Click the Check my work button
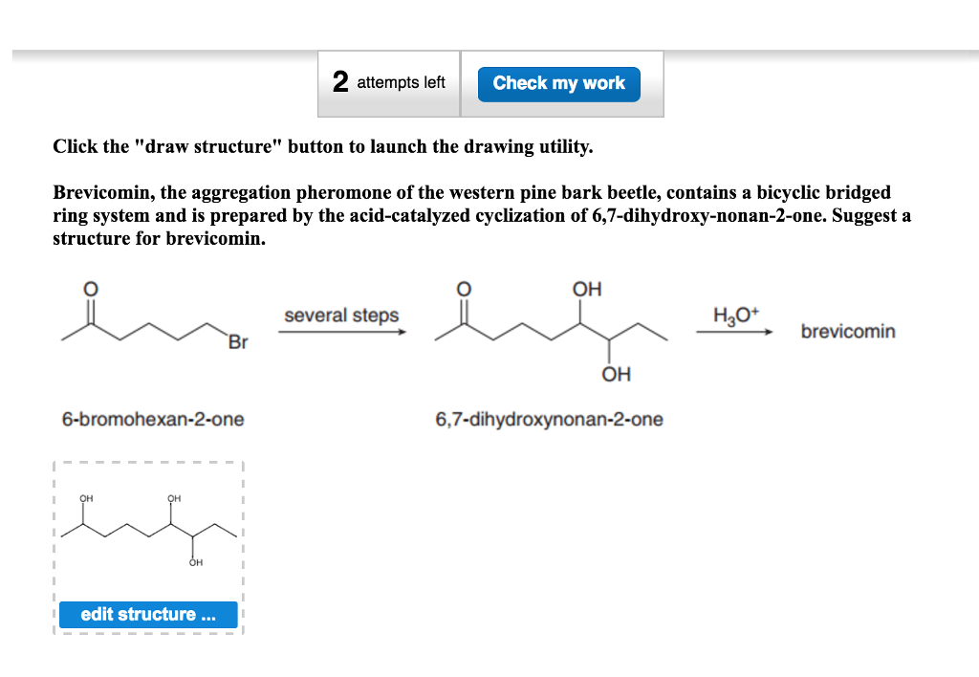This screenshot has height=677, width=979. (x=558, y=83)
